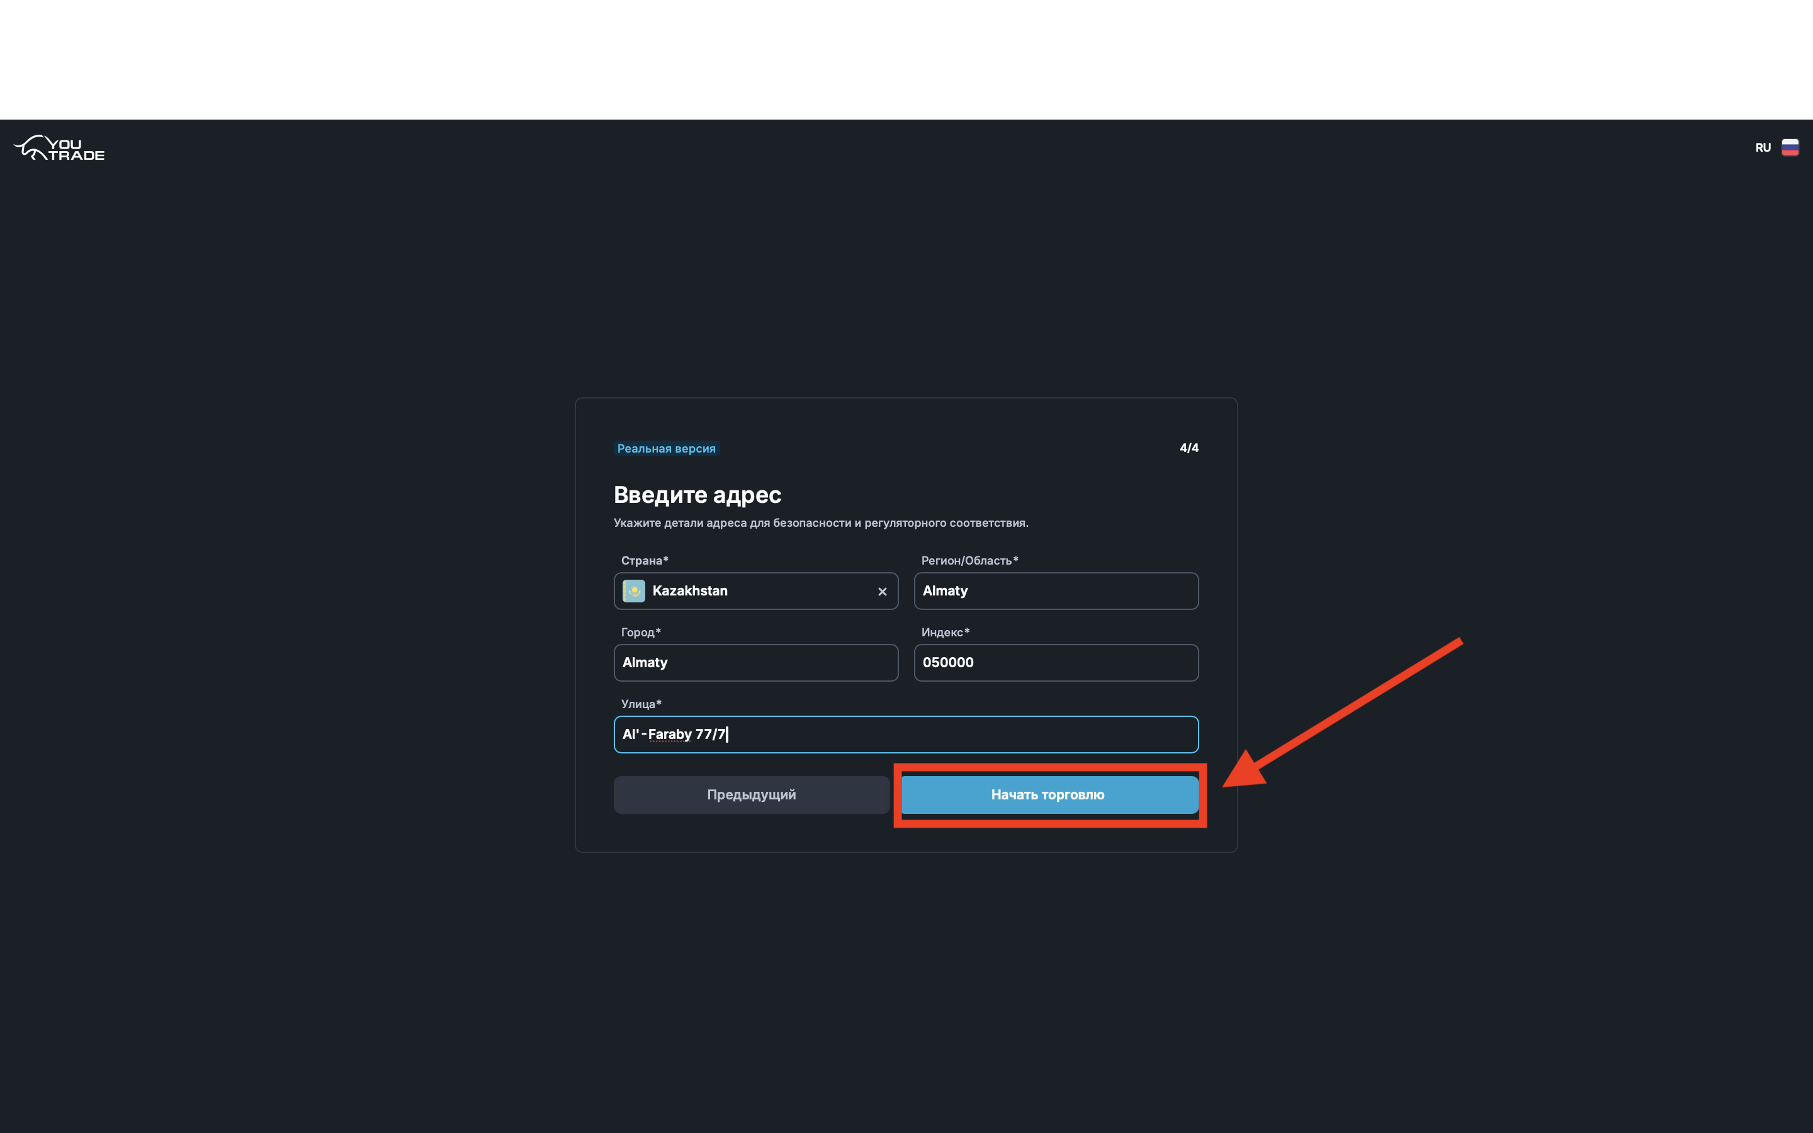Select the Индекс field showing 050000
Screen dimensions: 1813x1133
(x=1056, y=662)
